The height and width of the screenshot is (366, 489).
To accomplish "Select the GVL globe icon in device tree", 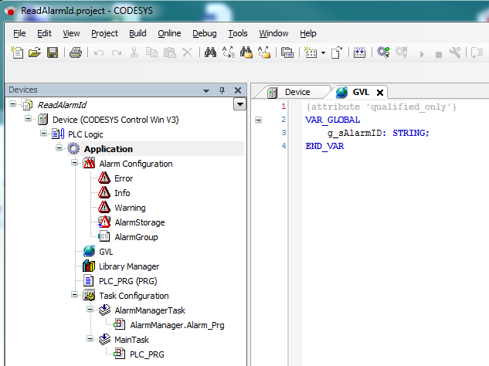I will [x=89, y=252].
